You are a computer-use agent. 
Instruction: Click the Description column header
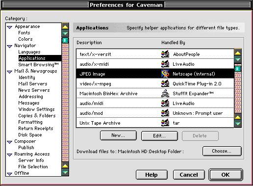pos(89,43)
